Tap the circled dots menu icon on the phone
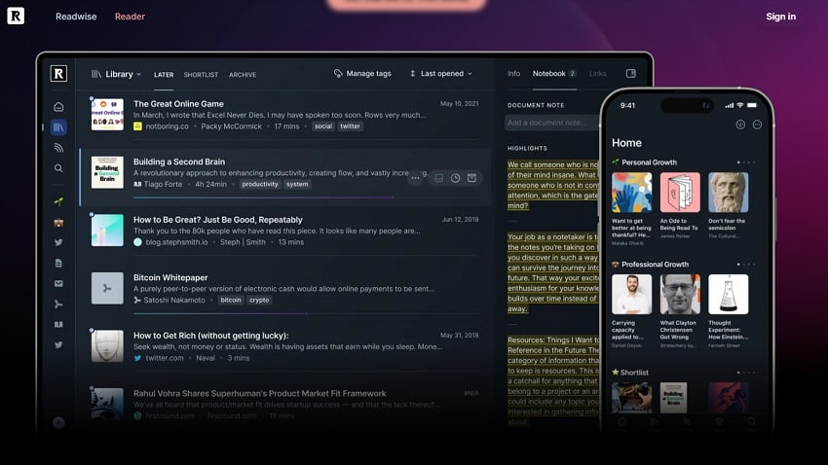This screenshot has width=828, height=465. pos(757,125)
